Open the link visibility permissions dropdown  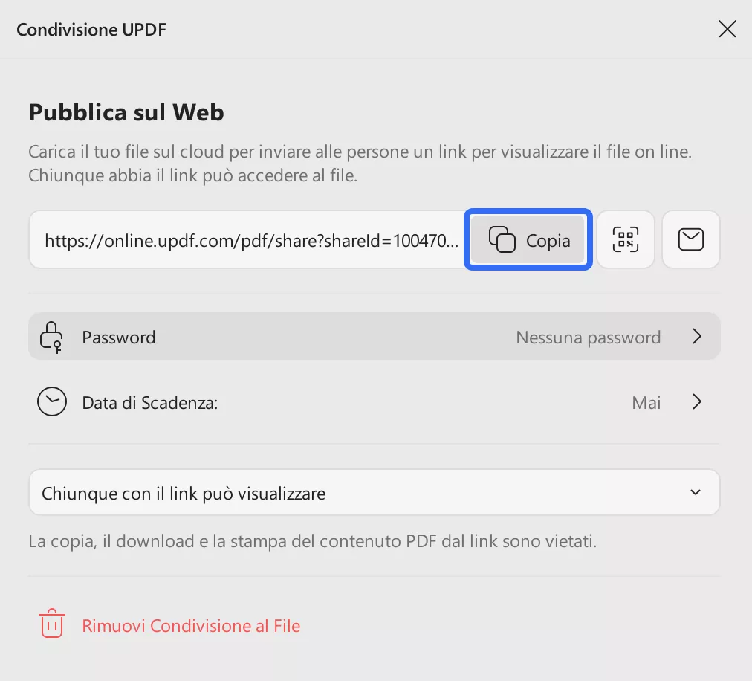click(x=374, y=492)
